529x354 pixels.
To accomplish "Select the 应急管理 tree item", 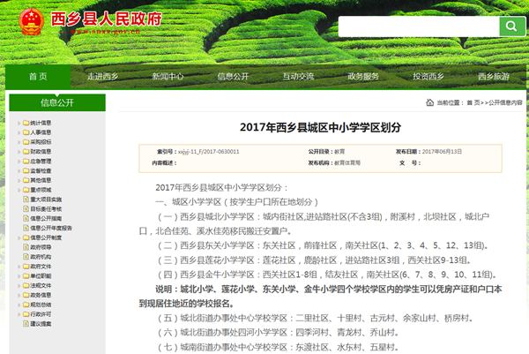I will 41,161.
